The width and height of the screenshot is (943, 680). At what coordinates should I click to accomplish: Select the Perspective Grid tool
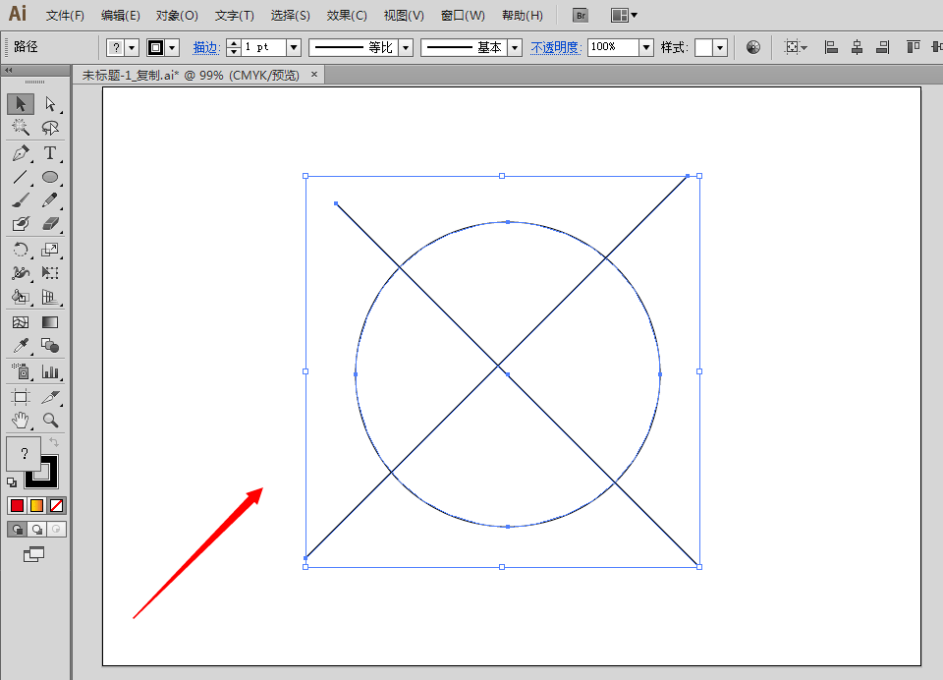tap(50, 296)
